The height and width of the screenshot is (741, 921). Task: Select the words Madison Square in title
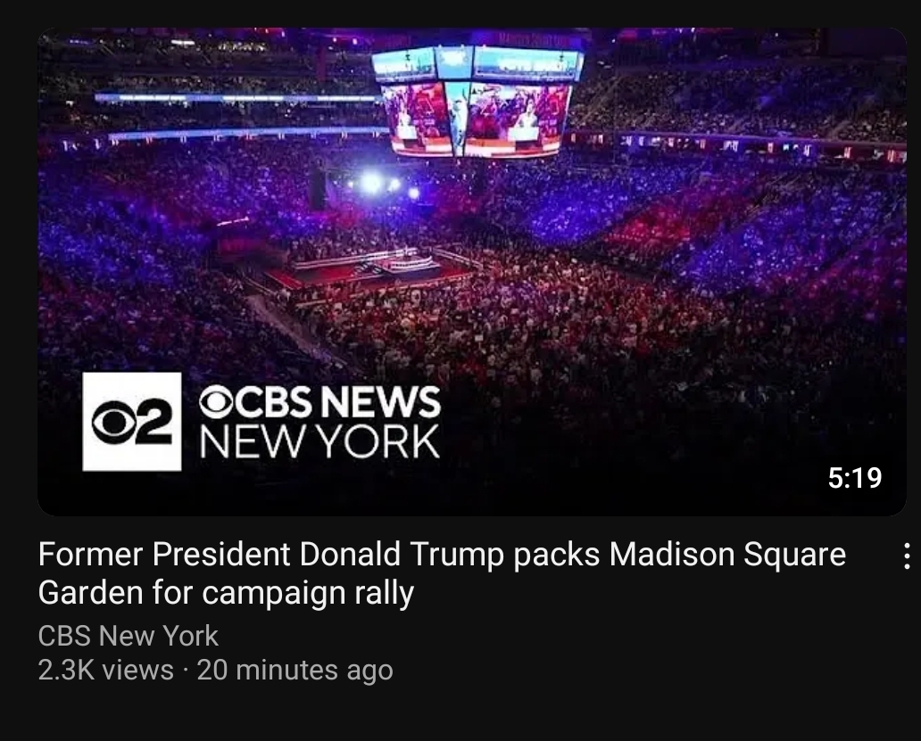[x=727, y=555]
